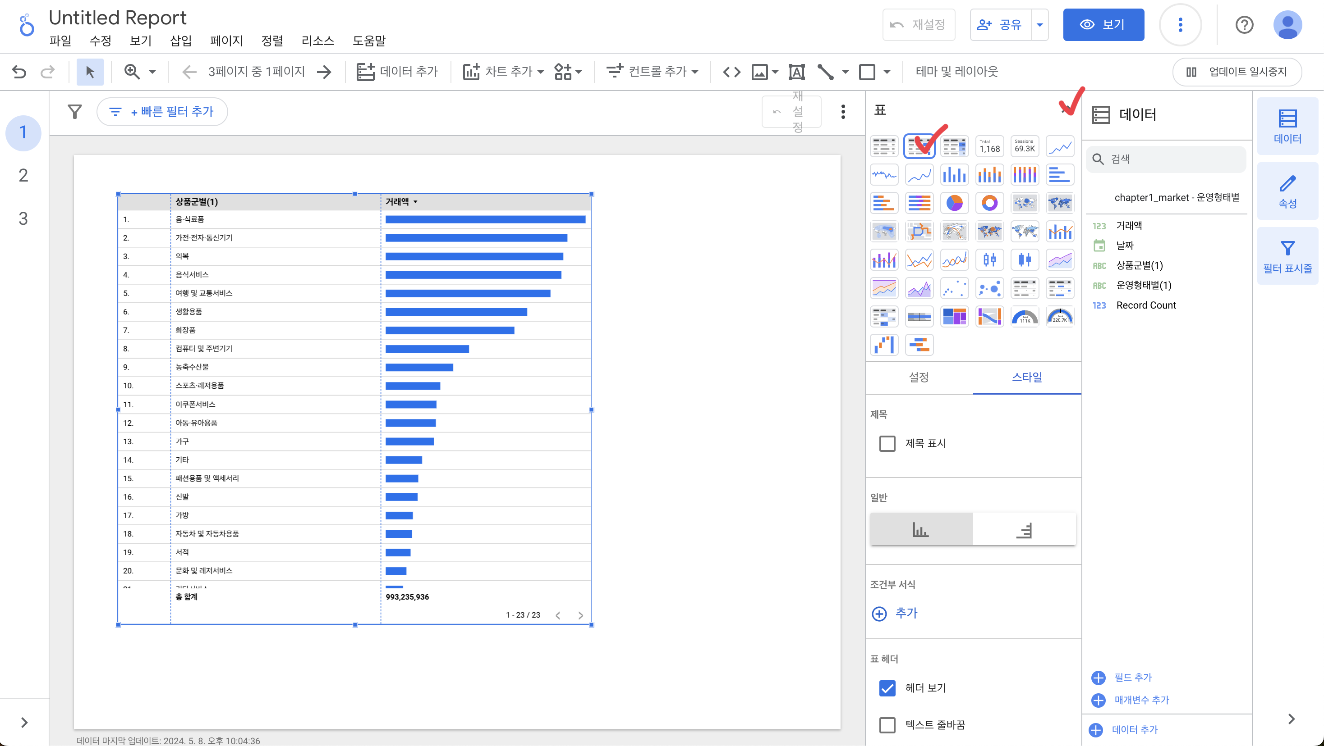Go to next table page arrow
The height and width of the screenshot is (746, 1324).
pyautogui.click(x=580, y=615)
